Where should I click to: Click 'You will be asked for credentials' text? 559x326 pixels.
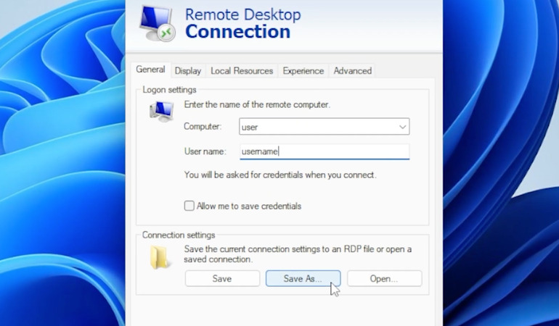point(280,175)
